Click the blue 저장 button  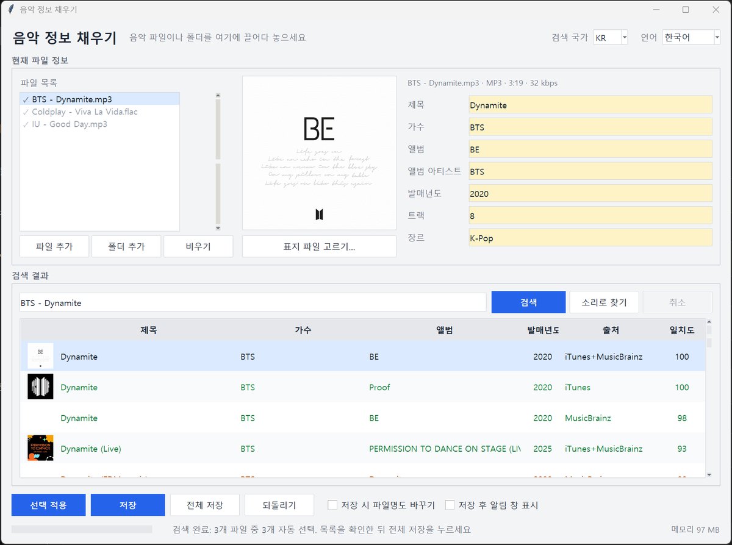click(x=128, y=505)
